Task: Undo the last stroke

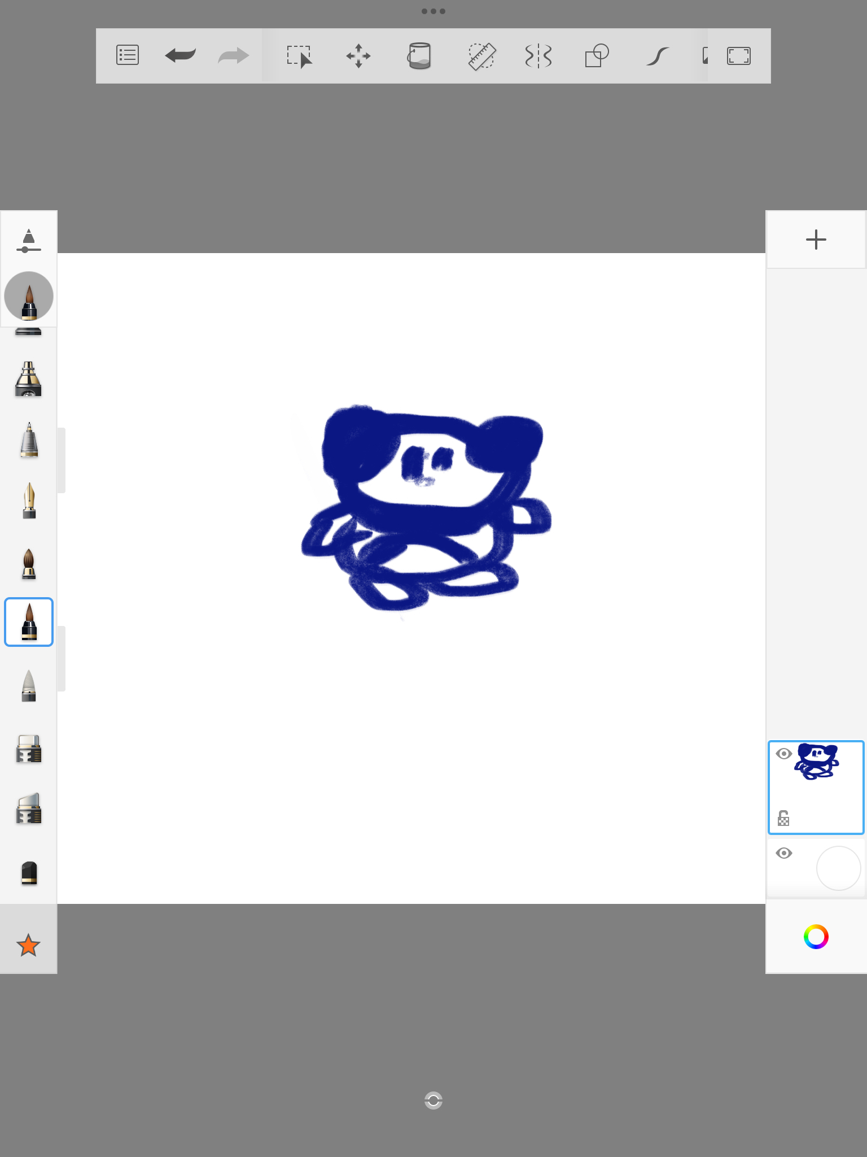Action: click(x=180, y=55)
